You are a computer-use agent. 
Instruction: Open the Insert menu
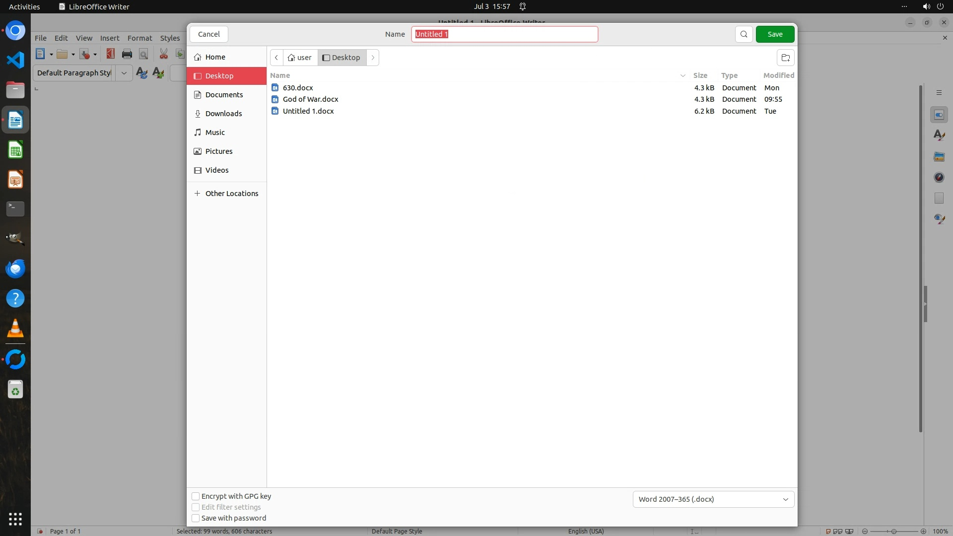109,38
